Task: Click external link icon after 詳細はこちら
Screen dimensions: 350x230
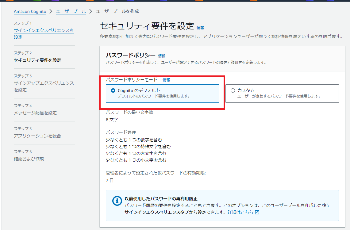Action: 257,212
